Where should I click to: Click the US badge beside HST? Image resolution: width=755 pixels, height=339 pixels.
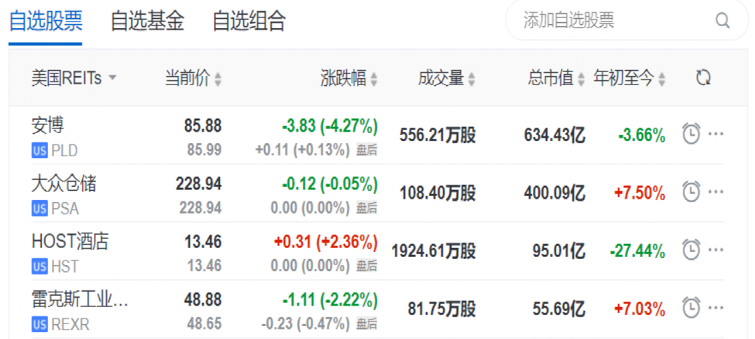click(40, 266)
